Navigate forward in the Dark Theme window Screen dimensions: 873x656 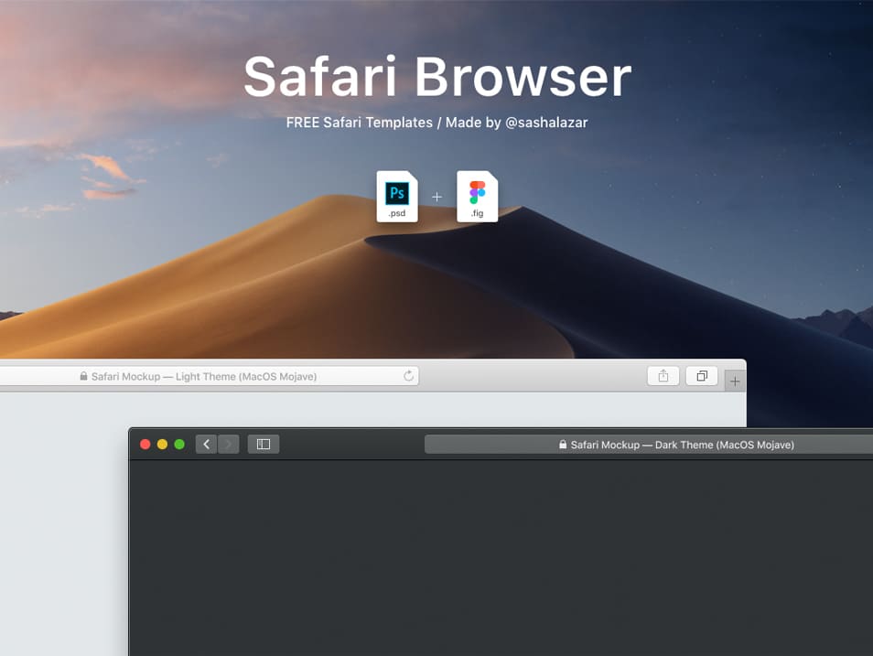click(226, 444)
